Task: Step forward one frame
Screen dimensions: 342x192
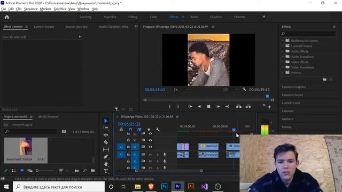Action: click(x=218, y=107)
